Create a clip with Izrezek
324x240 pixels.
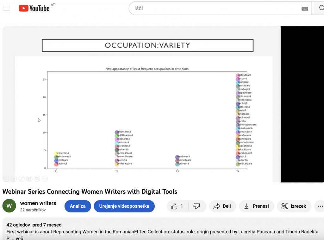click(x=294, y=206)
